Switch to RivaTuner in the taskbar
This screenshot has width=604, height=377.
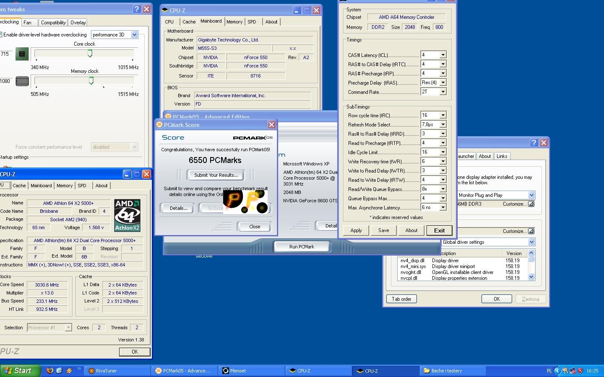tap(117, 371)
